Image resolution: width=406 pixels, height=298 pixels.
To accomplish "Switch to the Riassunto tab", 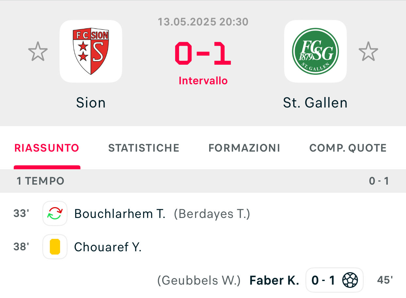I will (x=47, y=148).
